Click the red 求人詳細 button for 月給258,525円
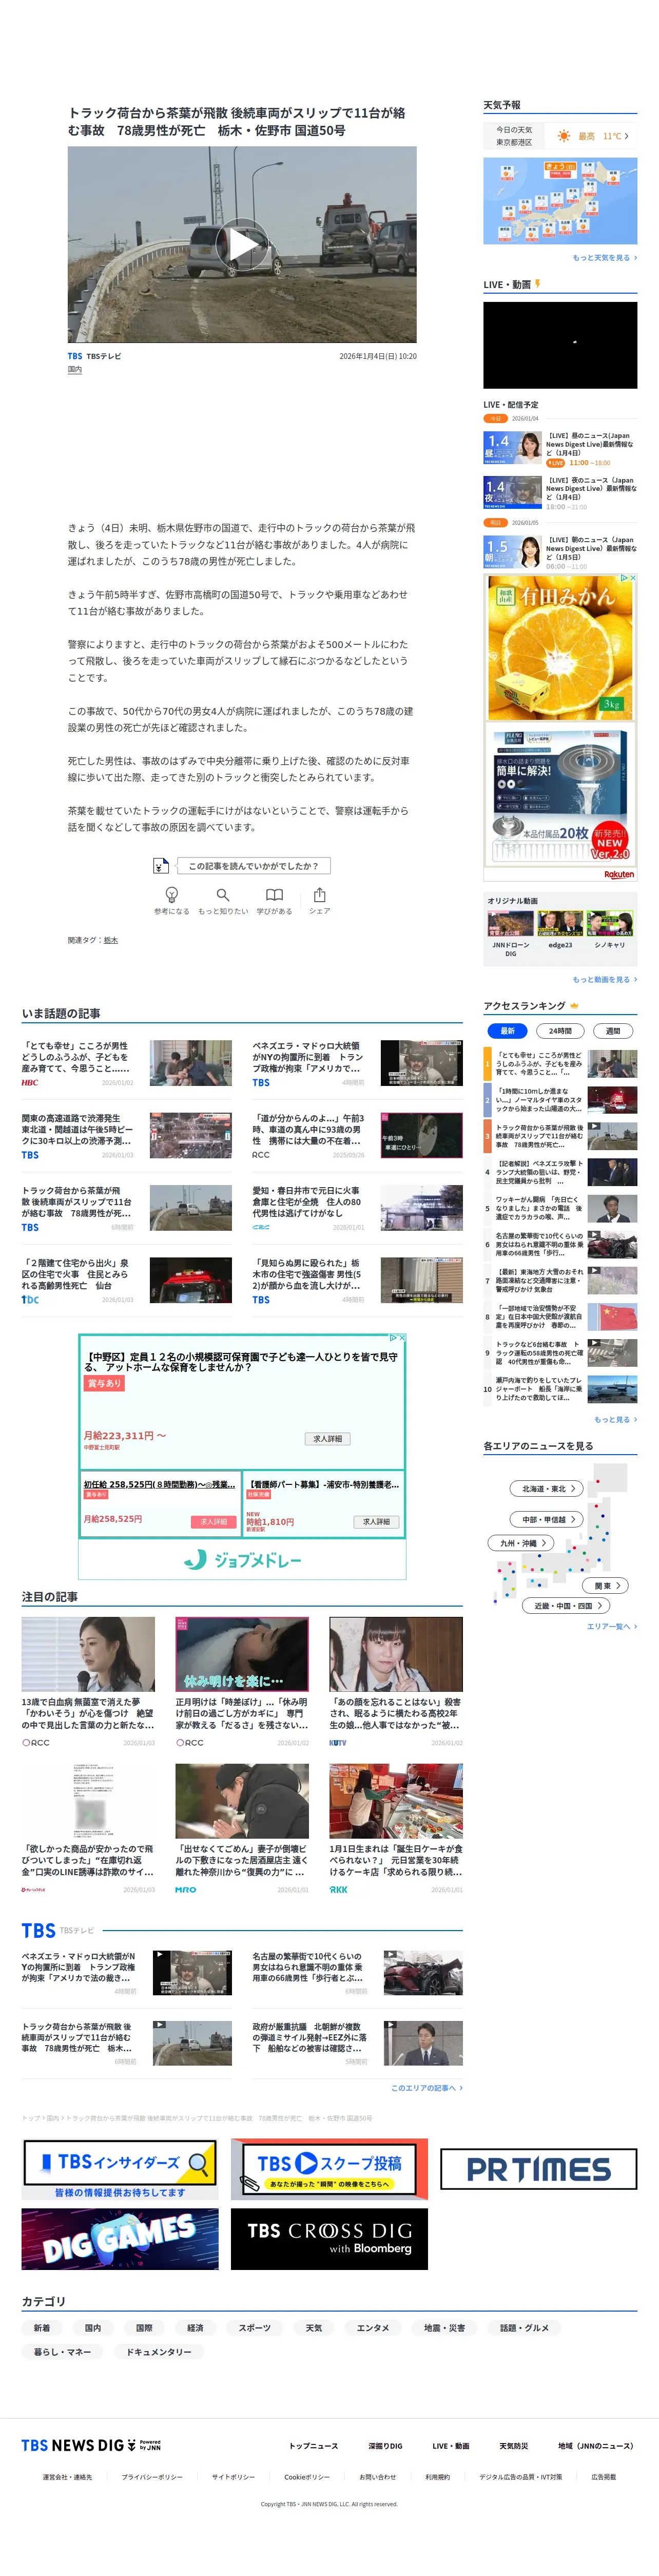The width and height of the screenshot is (659, 2576). point(213,1522)
